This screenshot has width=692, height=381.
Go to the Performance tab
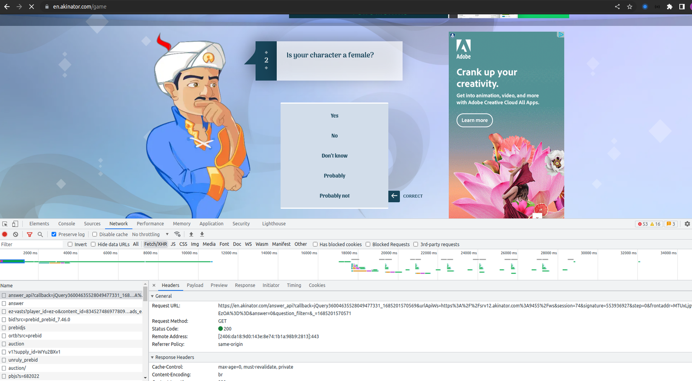[x=150, y=224]
